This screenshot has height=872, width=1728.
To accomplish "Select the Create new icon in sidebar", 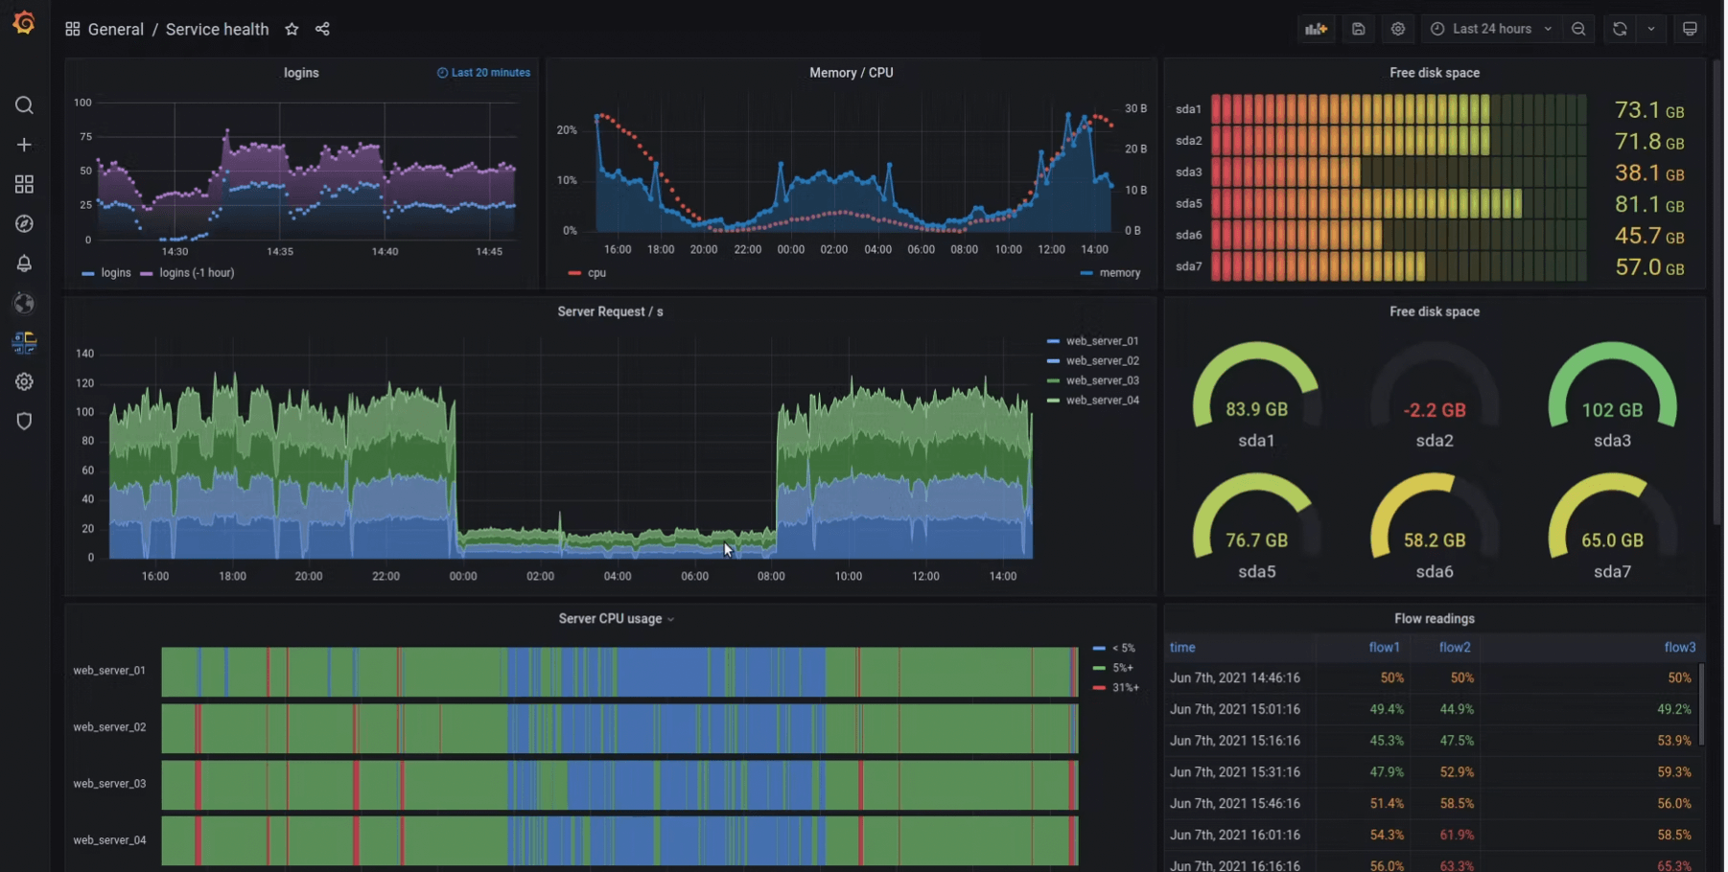I will click(24, 145).
